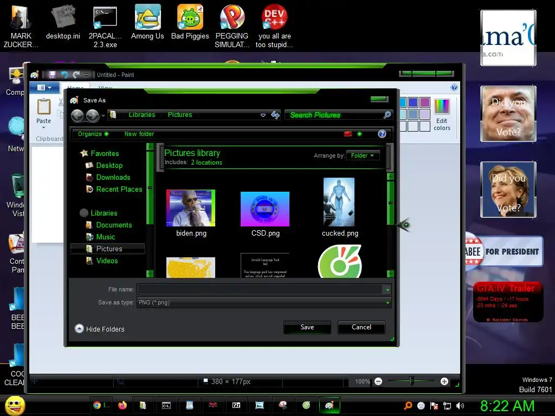Open the Bad Piggies desktop shortcut
Screen dimensions: 555x416
pyautogui.click(x=190, y=22)
